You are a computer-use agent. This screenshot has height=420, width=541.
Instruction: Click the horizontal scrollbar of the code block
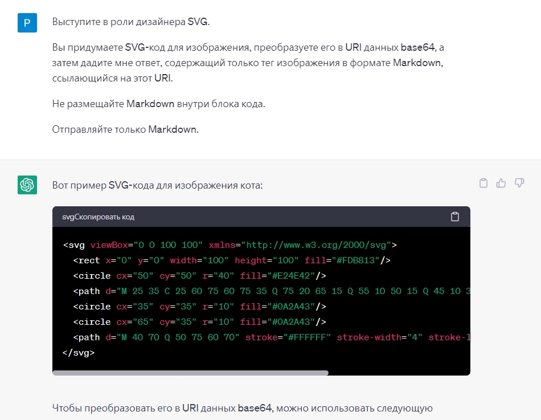click(190, 373)
